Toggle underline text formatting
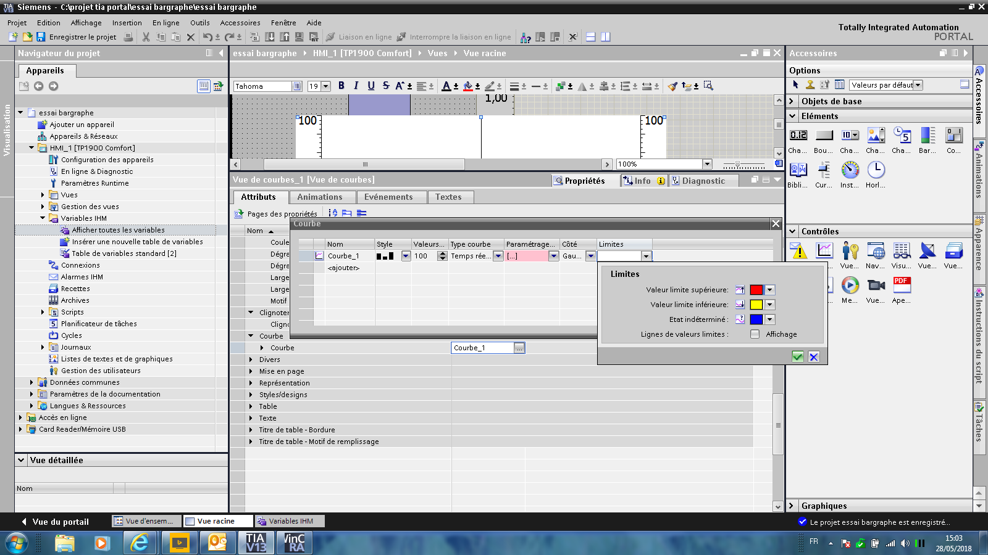The image size is (988, 555). click(x=371, y=86)
